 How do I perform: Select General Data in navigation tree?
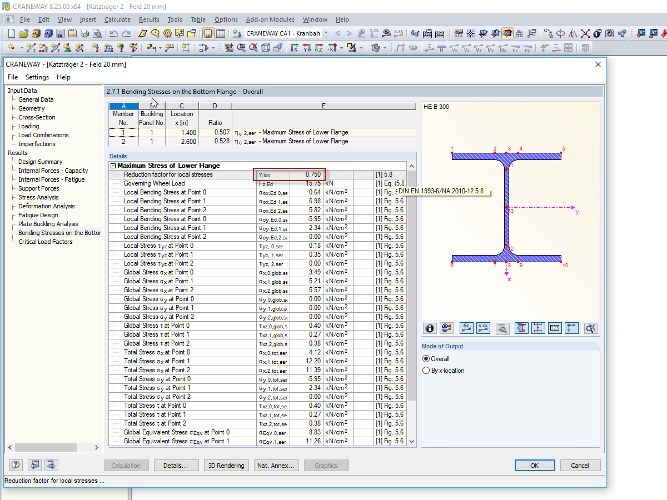(x=36, y=99)
